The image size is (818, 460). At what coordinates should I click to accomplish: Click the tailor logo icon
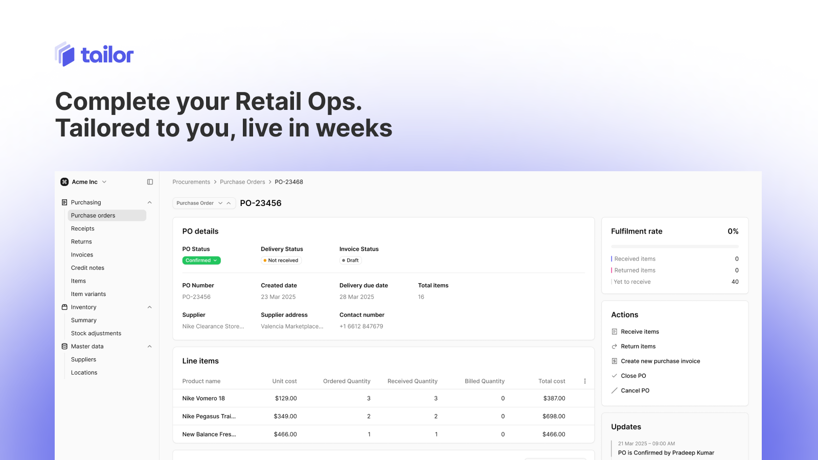(65, 54)
